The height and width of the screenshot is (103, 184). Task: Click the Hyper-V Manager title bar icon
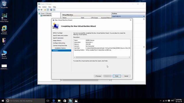click(x=39, y=4)
